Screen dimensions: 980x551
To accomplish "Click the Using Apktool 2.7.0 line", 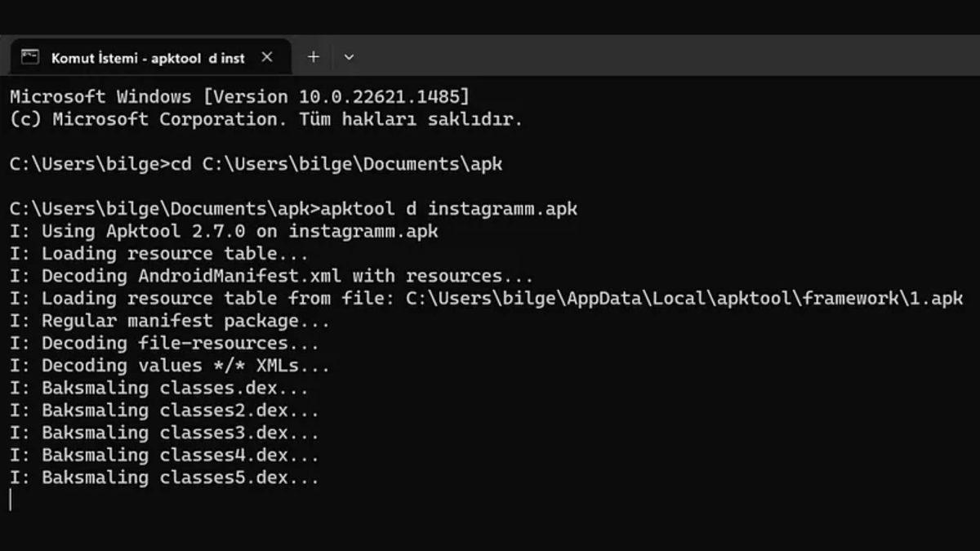I will click(x=224, y=231).
